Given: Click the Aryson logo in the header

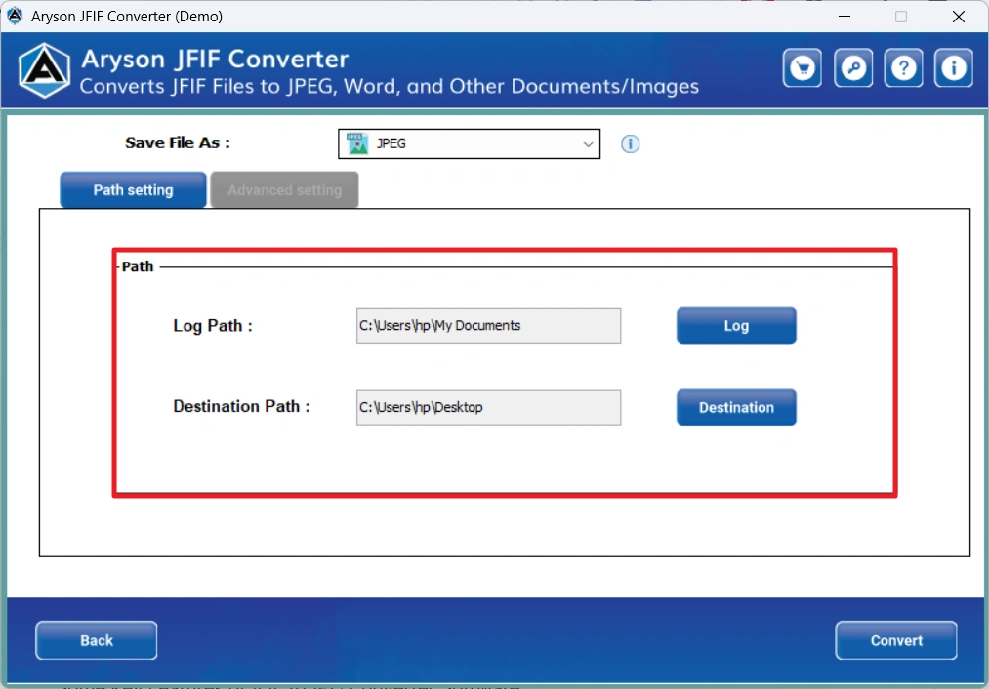Looking at the screenshot, I should click(44, 70).
